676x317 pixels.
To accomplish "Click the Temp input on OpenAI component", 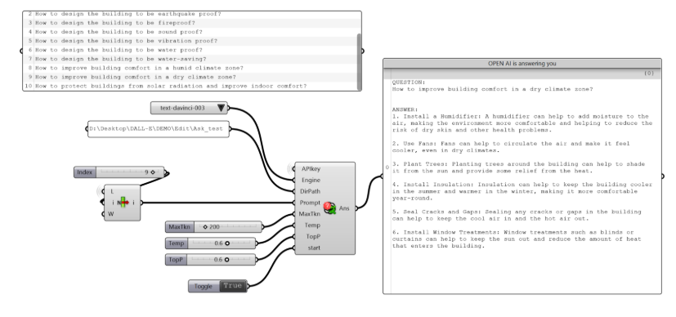I will [312, 225].
